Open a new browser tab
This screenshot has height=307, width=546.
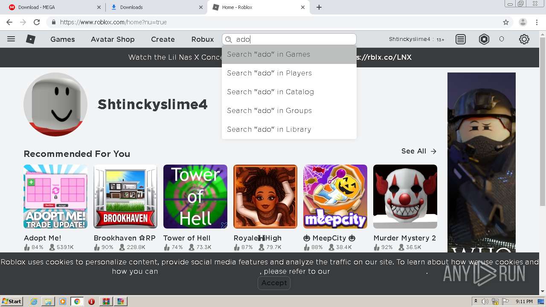tap(319, 7)
